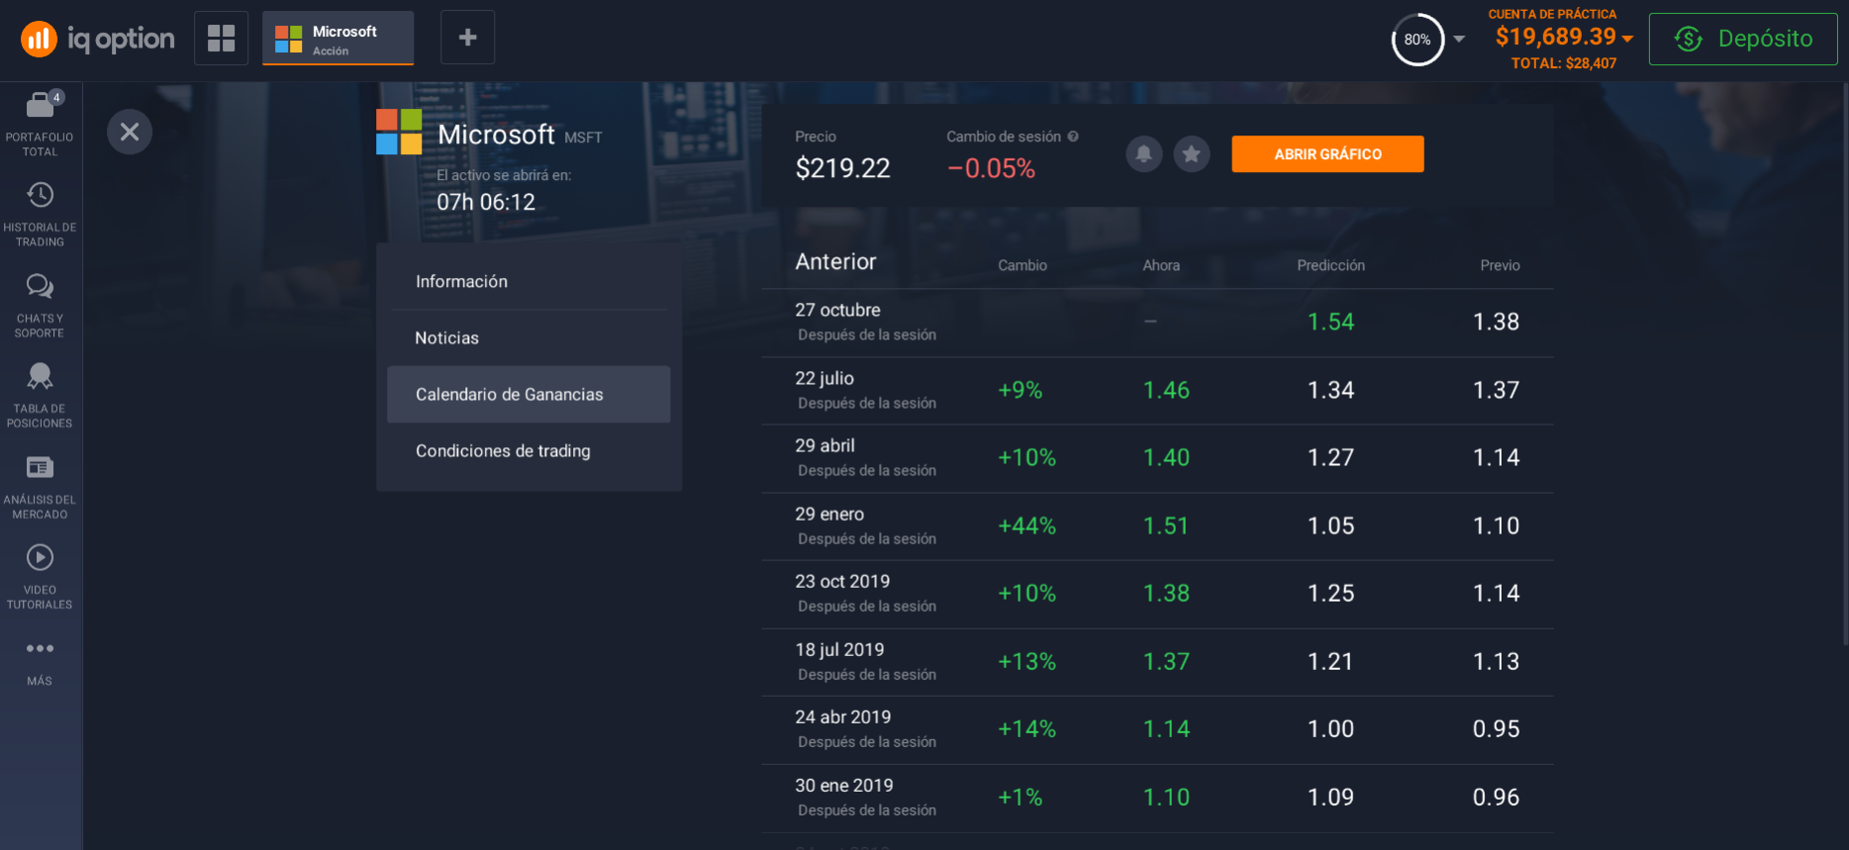
Task: Click the Cambio column header
Action: 1022,265
